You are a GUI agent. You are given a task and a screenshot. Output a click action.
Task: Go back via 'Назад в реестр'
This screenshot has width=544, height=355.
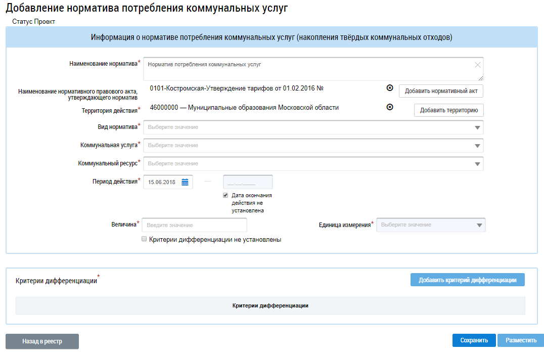pos(42,341)
